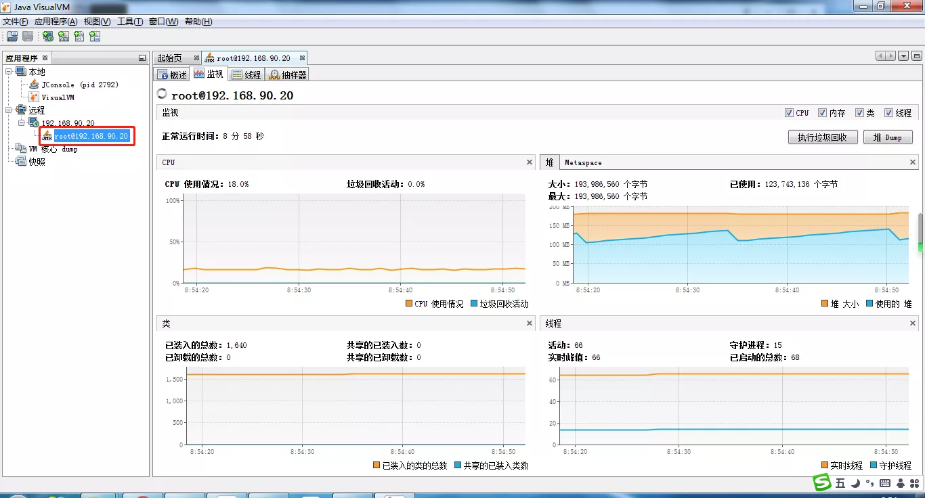Switch to the 概述 tab
Viewport: 925px width, 498px height.
[172, 74]
